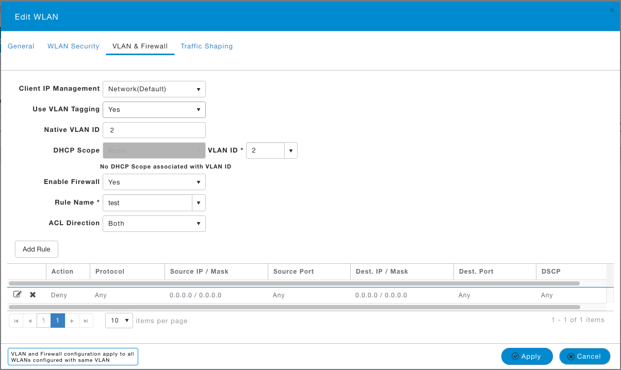Viewport: 621px width, 370px height.
Task: Open the Use VLAN Tagging dropdown
Action: pos(198,109)
